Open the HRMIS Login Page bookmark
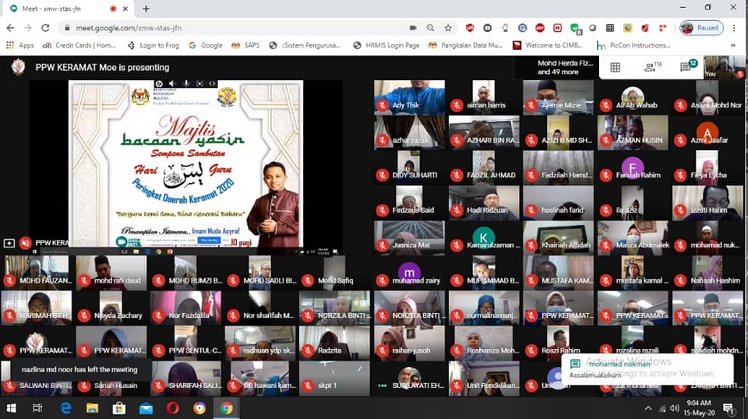The width and height of the screenshot is (748, 419). (x=386, y=45)
